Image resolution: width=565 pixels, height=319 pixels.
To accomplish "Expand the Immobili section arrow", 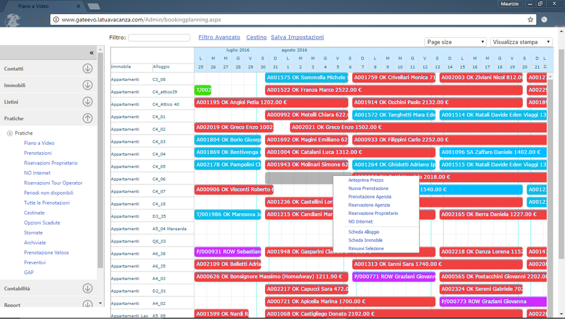I will coord(88,85).
